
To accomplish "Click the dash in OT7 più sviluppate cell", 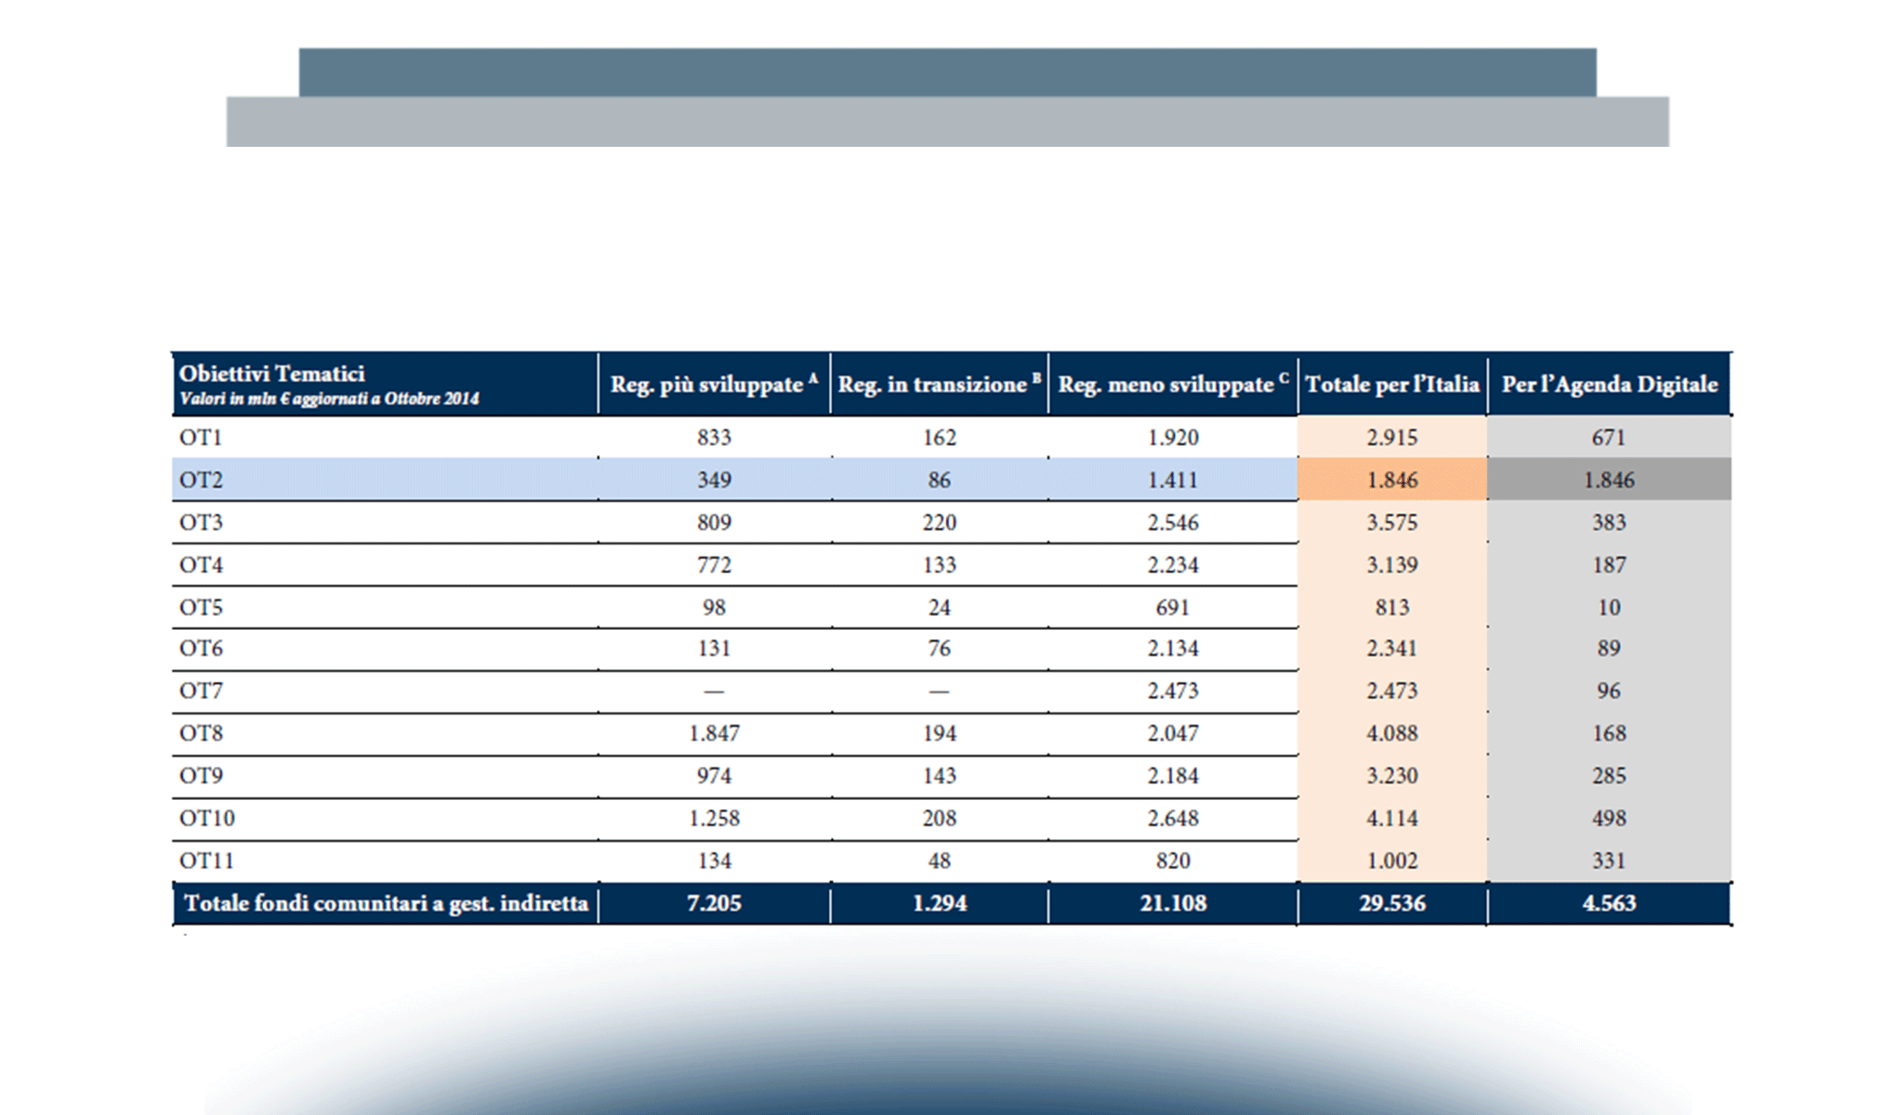I will point(714,691).
